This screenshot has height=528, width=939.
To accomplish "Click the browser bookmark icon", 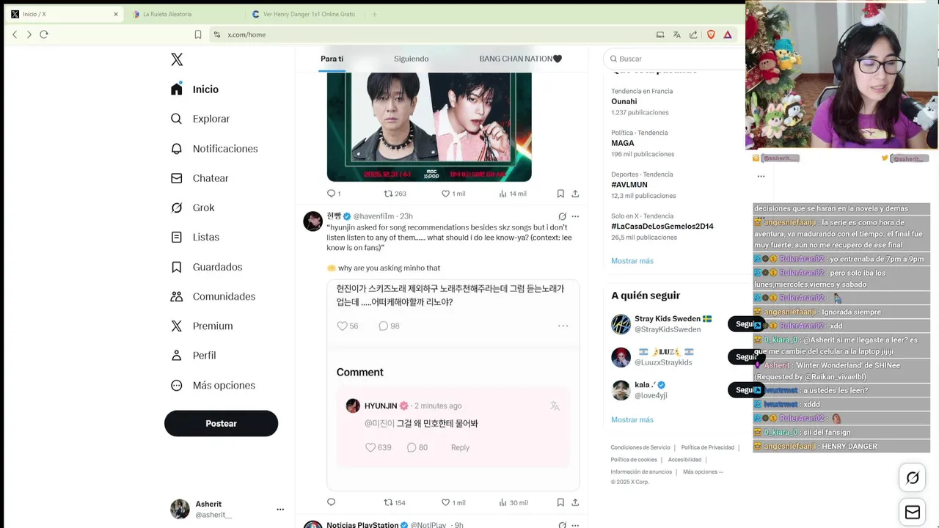I will click(x=198, y=34).
